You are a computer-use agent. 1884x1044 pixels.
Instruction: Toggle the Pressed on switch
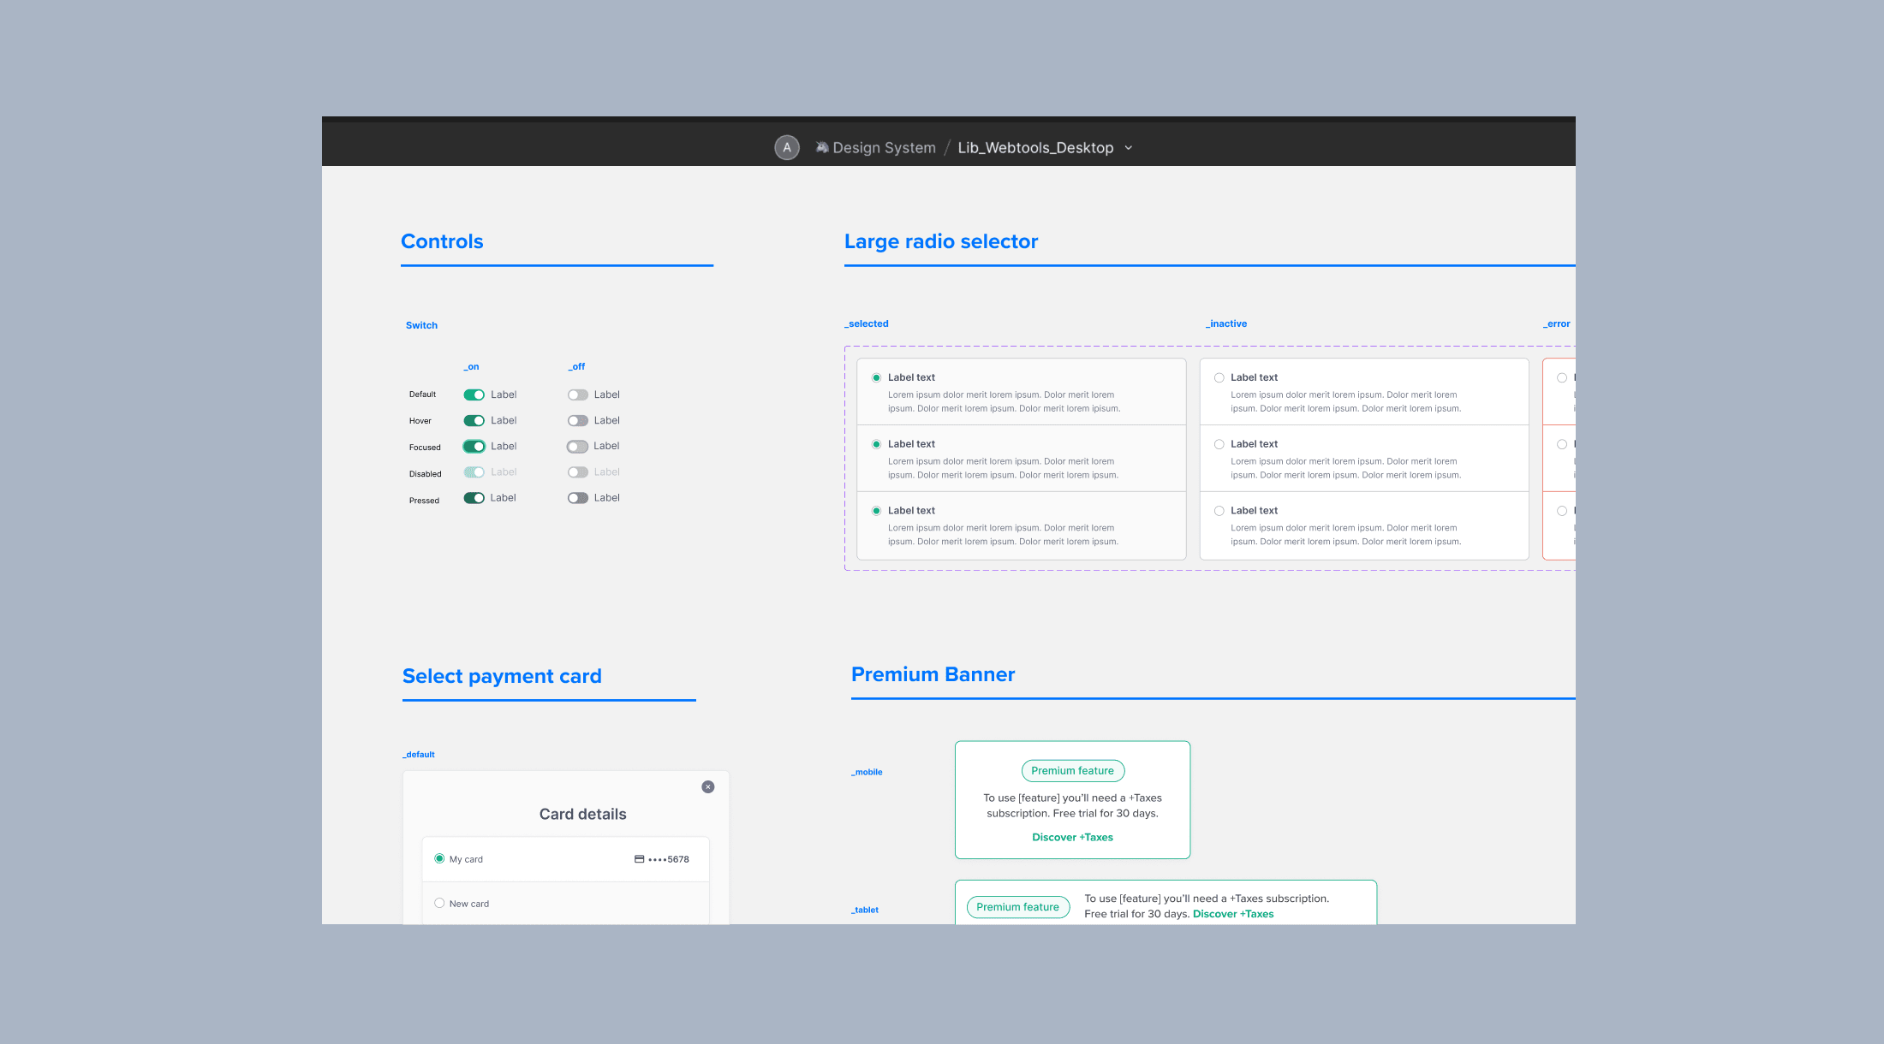(474, 497)
